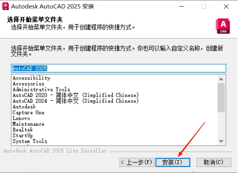Image resolution: width=238 pixels, height=173 pixels.
Task: Select the Accessories folder entry
Action: tap(29, 84)
